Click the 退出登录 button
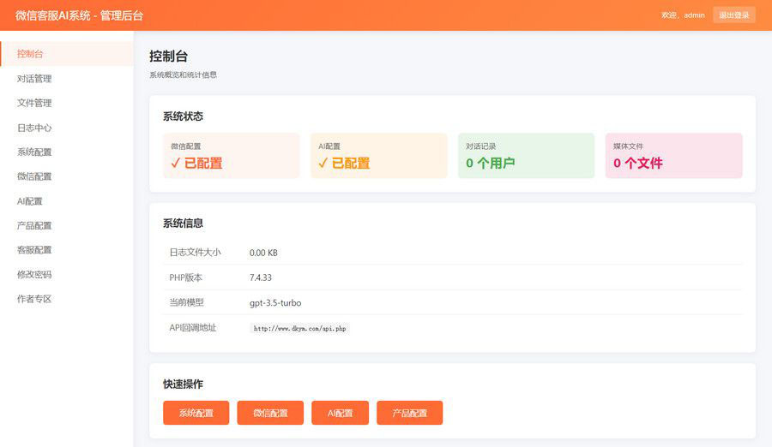 pyautogui.click(x=733, y=15)
